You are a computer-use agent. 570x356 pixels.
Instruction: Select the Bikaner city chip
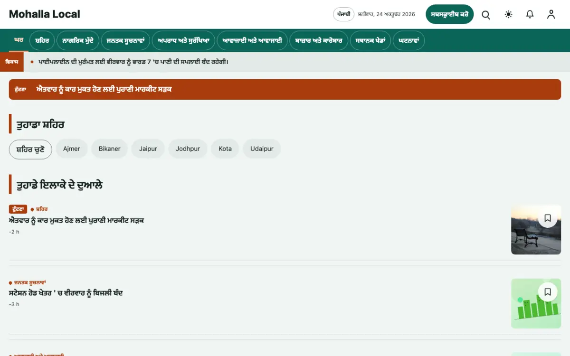click(110, 149)
